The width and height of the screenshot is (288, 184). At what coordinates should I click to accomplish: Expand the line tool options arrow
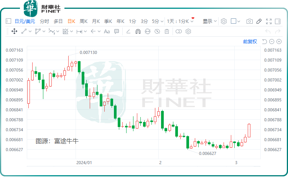tap(30, 31)
